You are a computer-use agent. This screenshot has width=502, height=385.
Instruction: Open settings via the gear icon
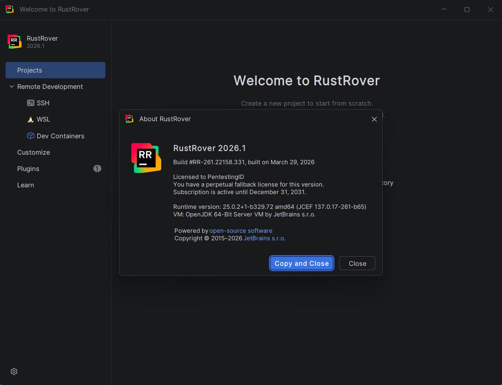(x=14, y=372)
